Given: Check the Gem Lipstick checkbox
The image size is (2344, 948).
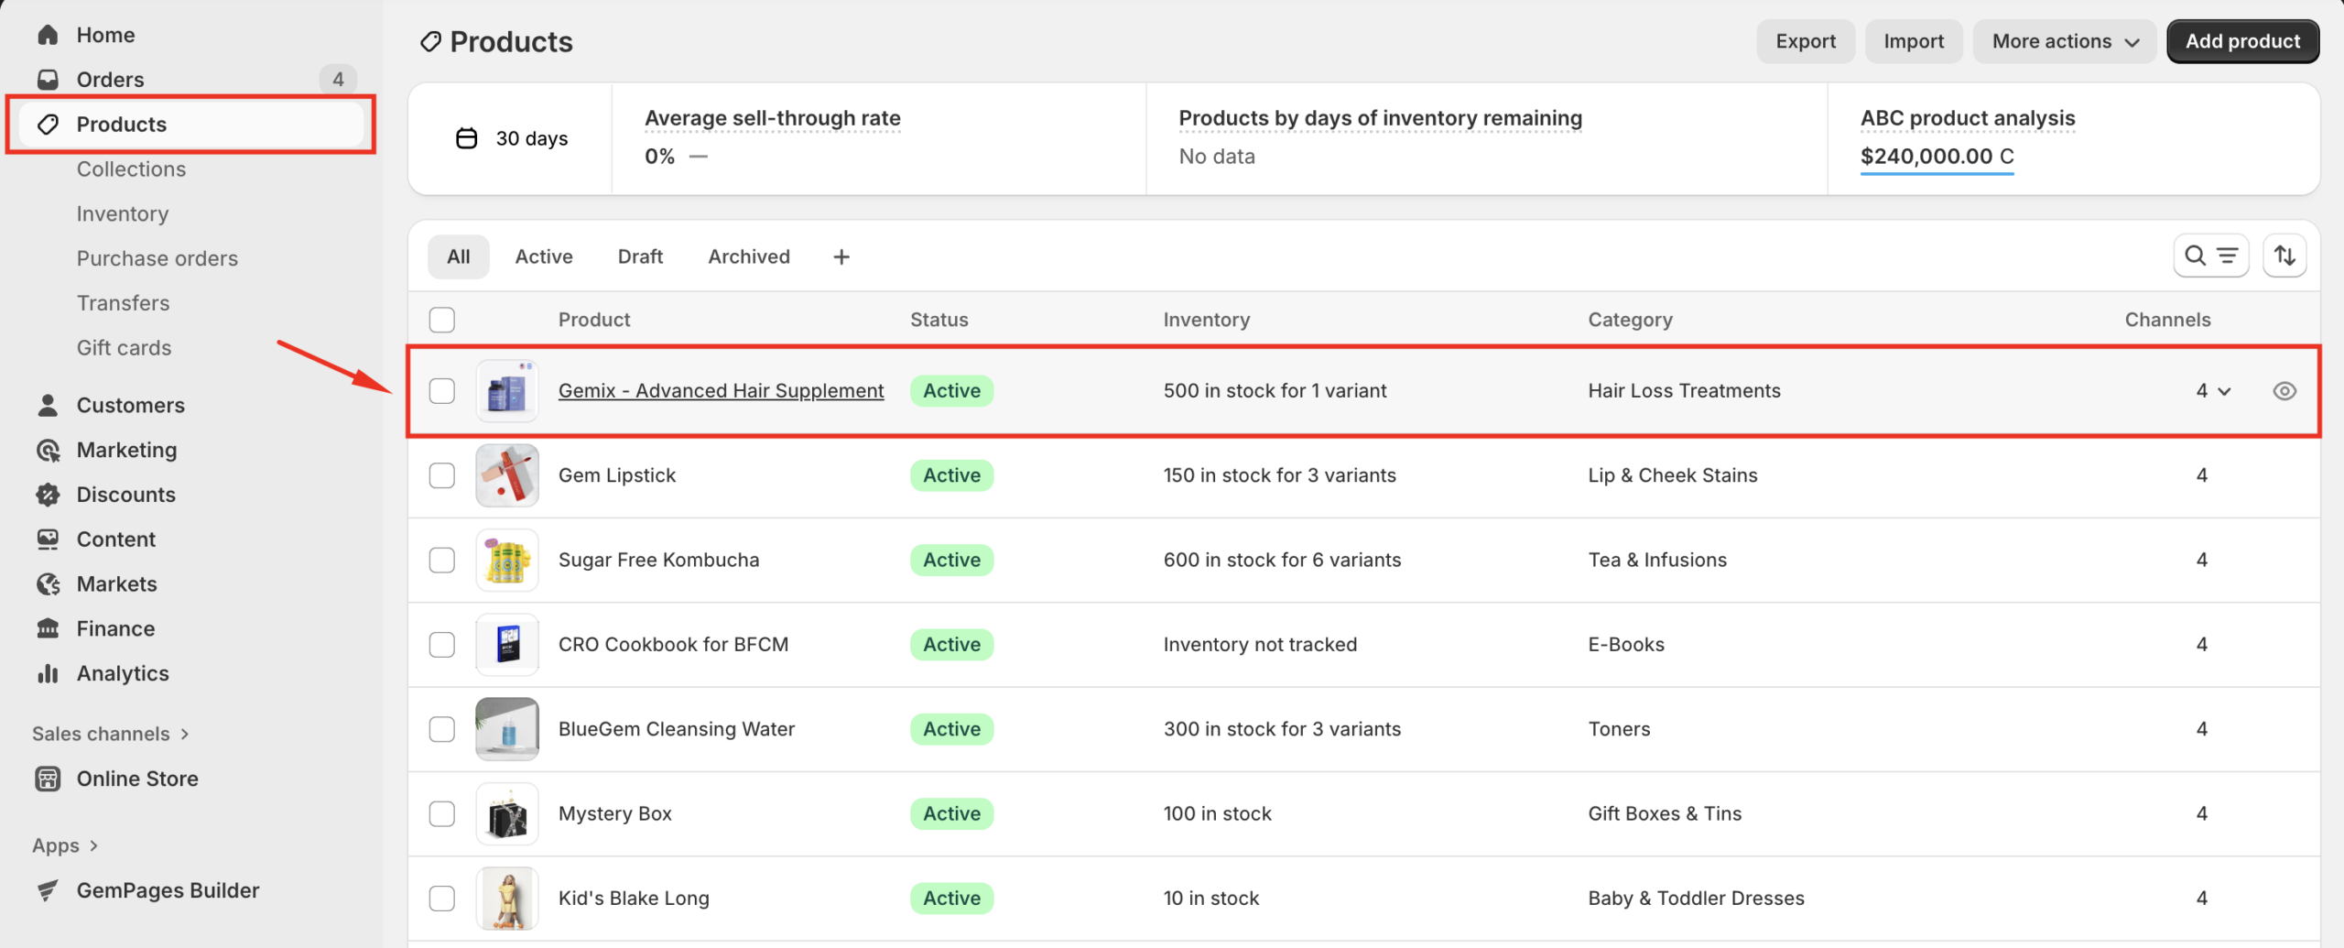Looking at the screenshot, I should click(442, 475).
